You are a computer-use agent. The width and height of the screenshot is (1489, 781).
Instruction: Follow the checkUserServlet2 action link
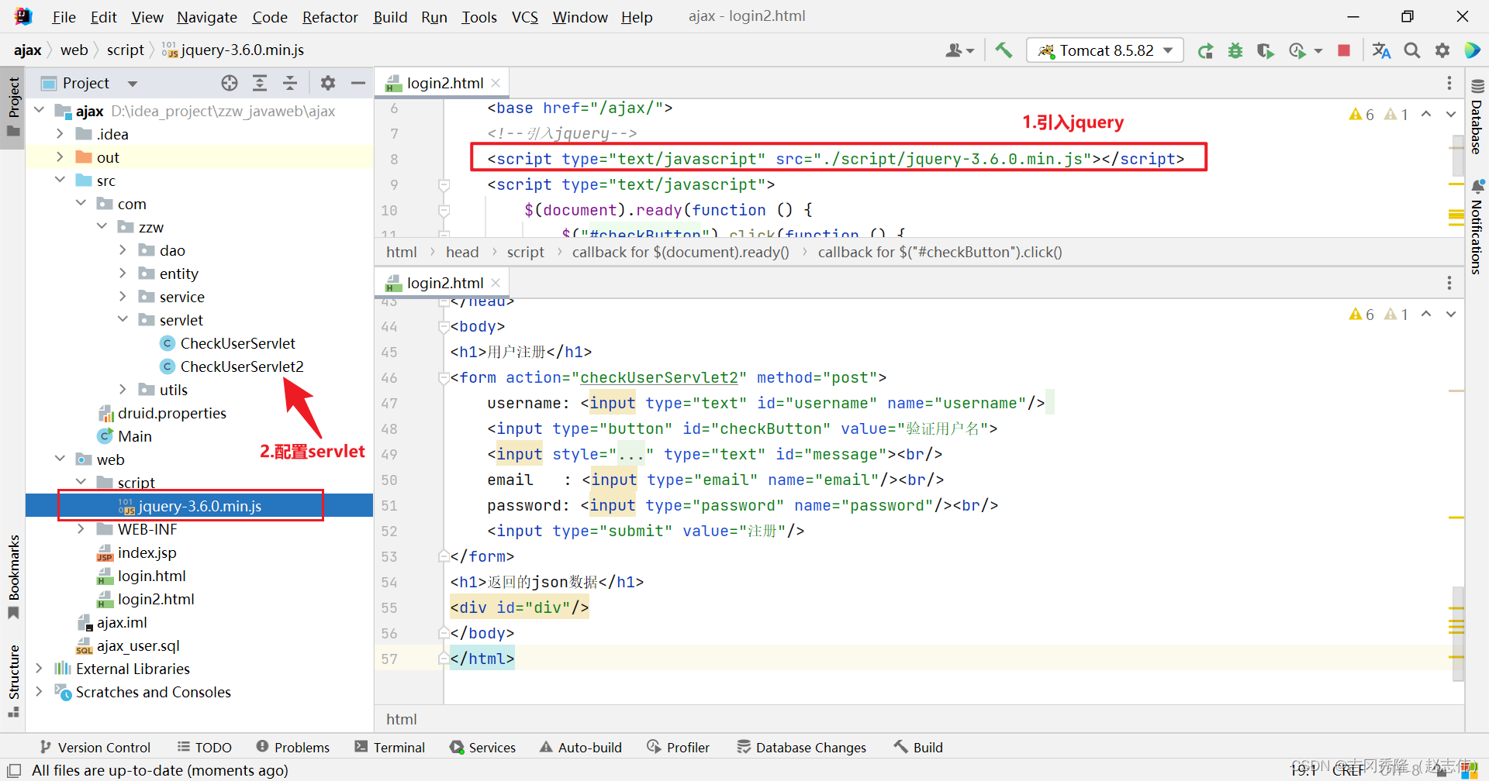659,377
